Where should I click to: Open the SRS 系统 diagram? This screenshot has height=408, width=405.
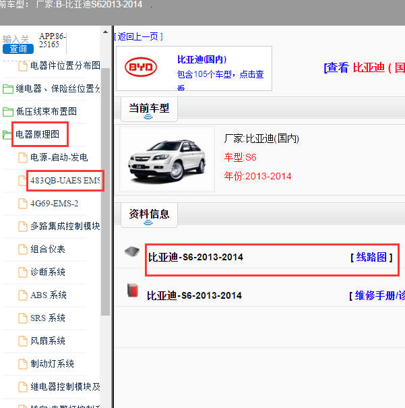click(x=48, y=318)
